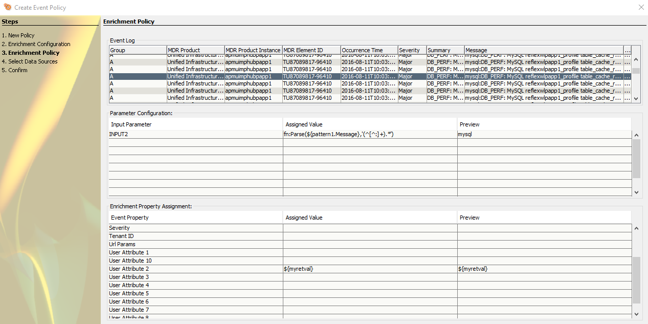The image size is (648, 324).
Task: Sort Event Log by the Severity column
Action: (x=411, y=50)
